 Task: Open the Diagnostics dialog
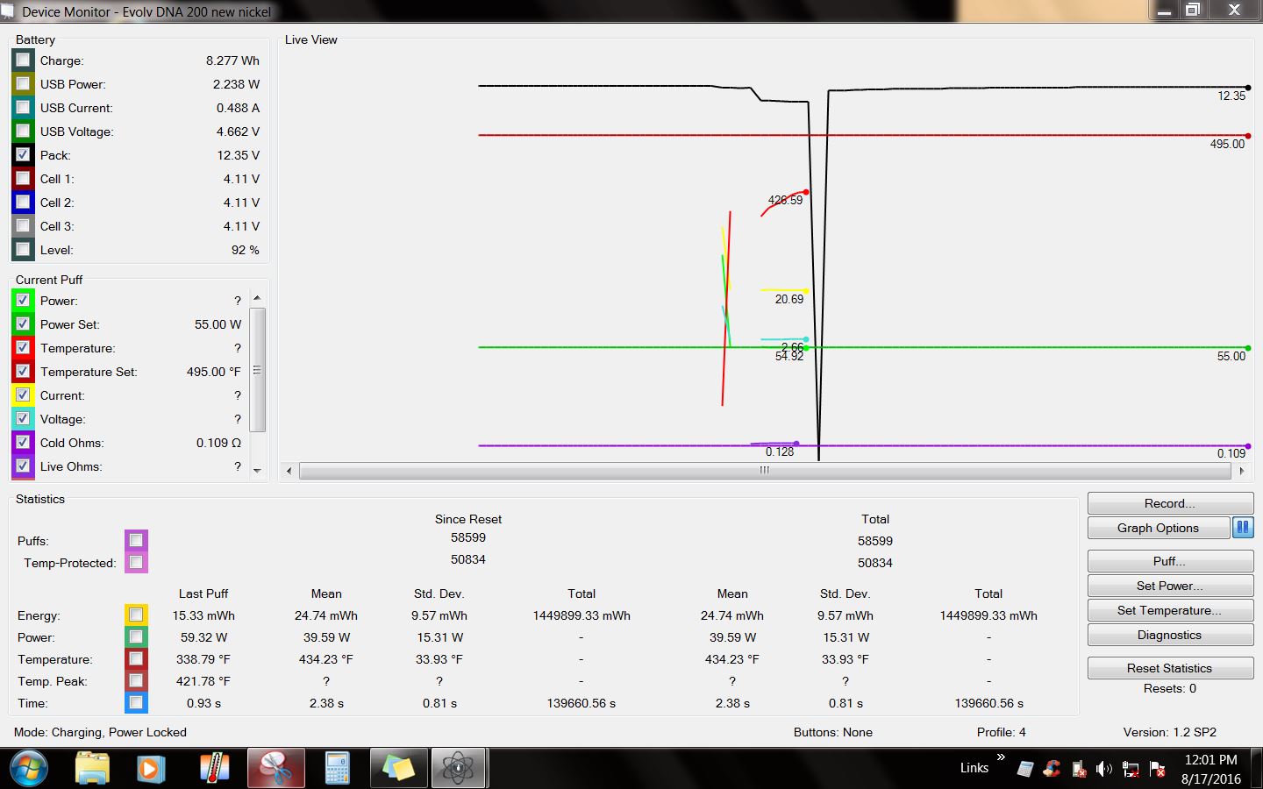pyautogui.click(x=1169, y=635)
